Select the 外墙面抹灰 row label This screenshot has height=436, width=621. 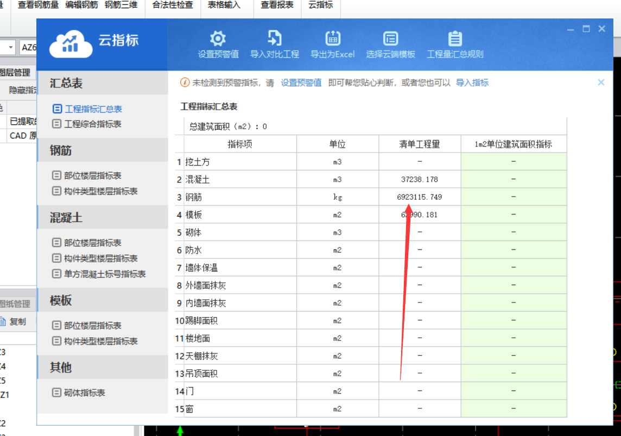coord(206,286)
